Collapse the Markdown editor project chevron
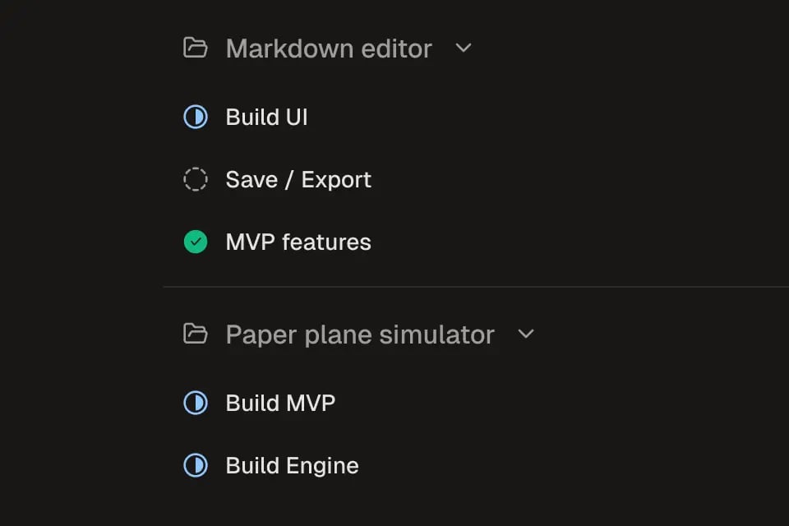This screenshot has width=789, height=526. pos(464,48)
